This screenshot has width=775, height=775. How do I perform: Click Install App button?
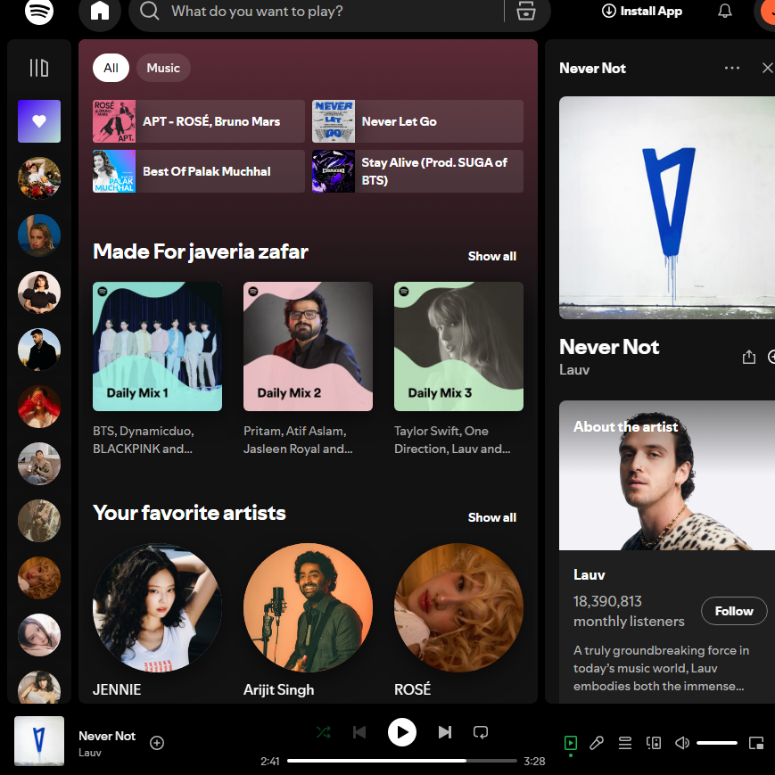[x=641, y=11]
